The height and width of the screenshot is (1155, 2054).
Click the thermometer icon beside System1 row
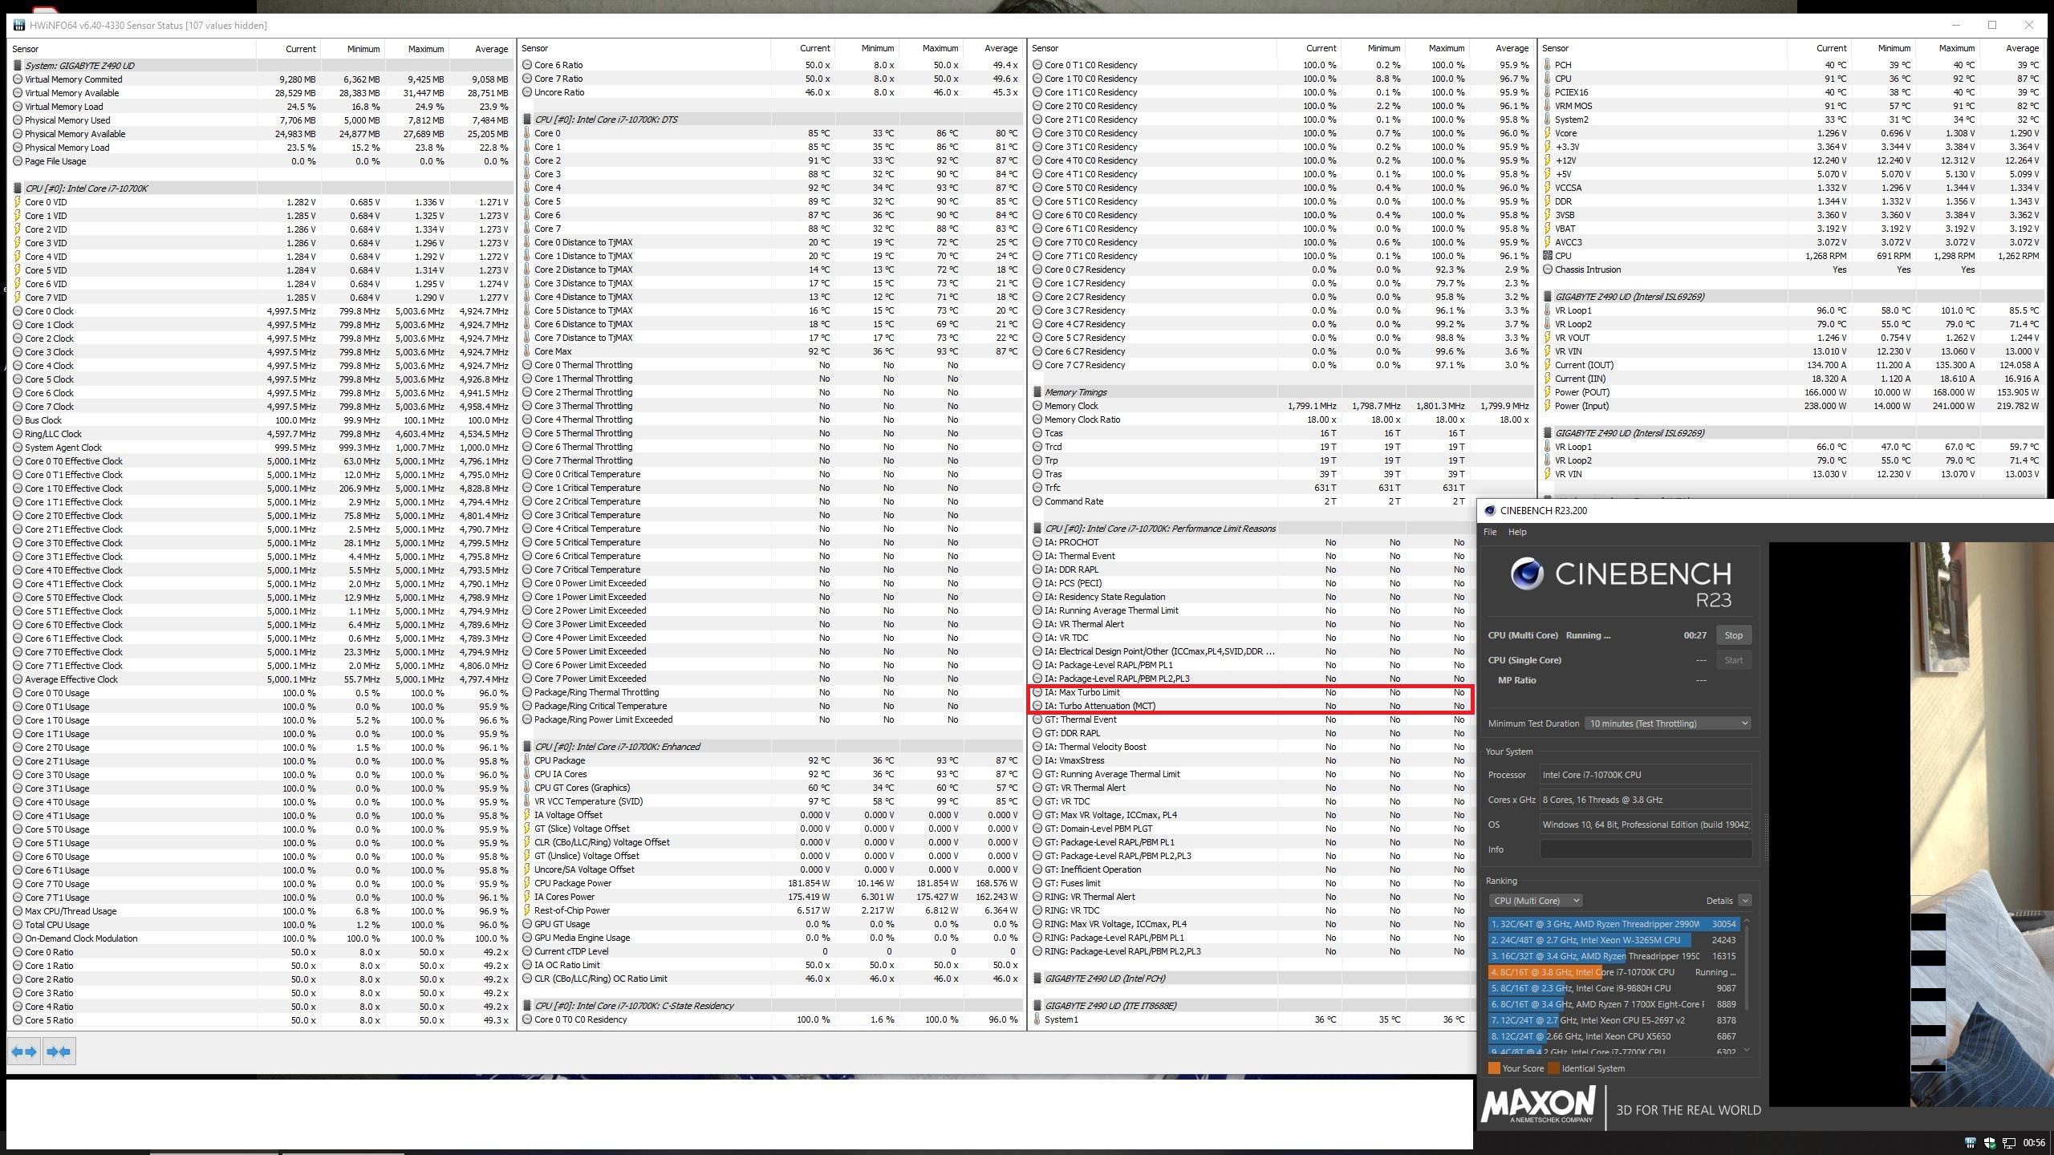(x=1037, y=1019)
